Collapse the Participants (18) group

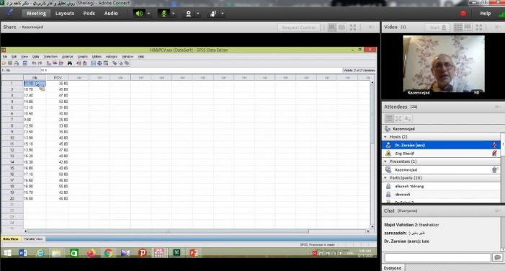click(385, 178)
